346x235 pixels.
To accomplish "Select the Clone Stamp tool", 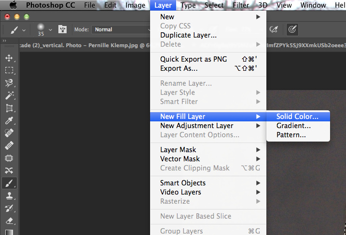I will 9,196.
